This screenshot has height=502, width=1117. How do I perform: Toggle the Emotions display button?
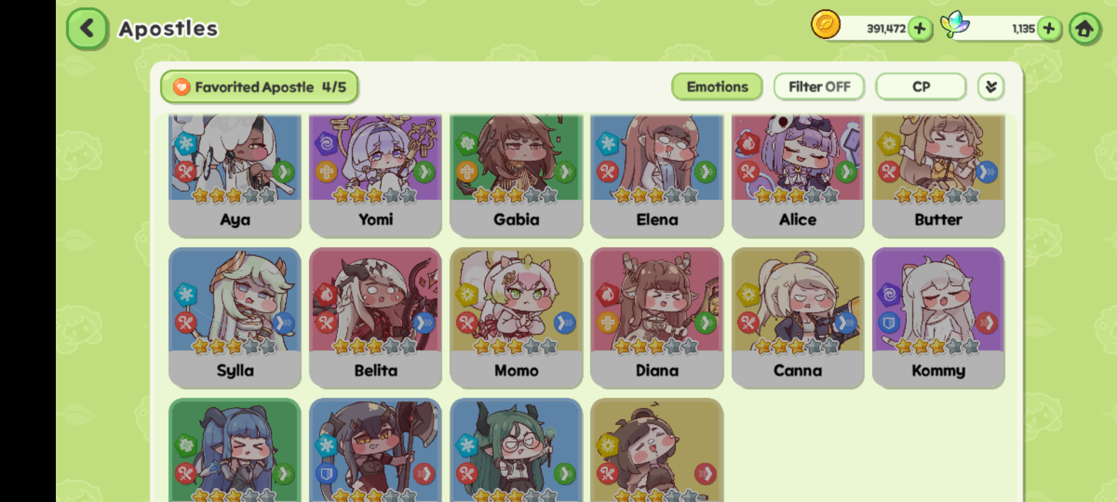click(717, 87)
